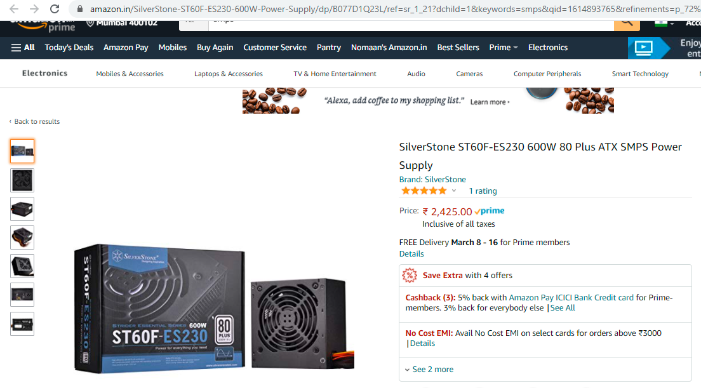The width and height of the screenshot is (701, 388).
Task: Click the India flag language icon
Action: (661, 23)
